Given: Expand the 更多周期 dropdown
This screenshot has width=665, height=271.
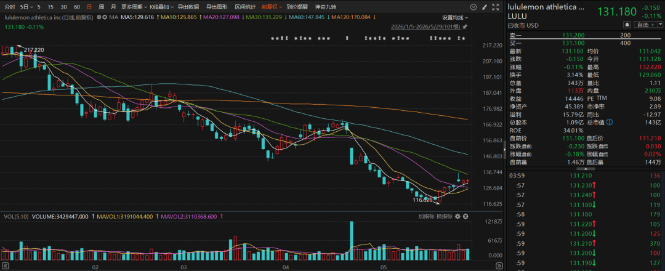Looking at the screenshot, I should (x=134, y=7).
